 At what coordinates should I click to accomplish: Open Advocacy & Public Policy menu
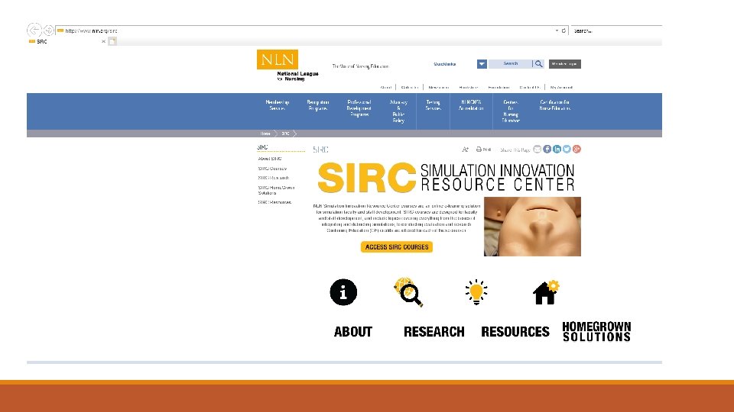[398, 111]
